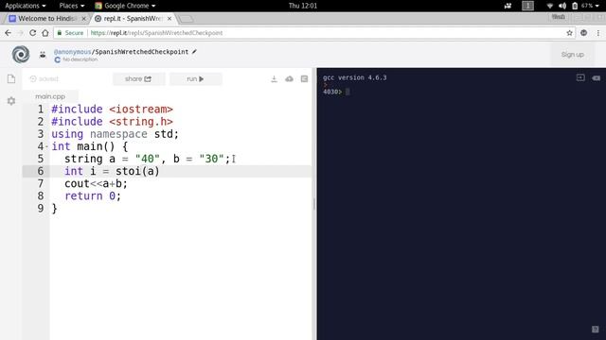606x340 pixels.
Task: Clear the console output
Action: [596, 77]
